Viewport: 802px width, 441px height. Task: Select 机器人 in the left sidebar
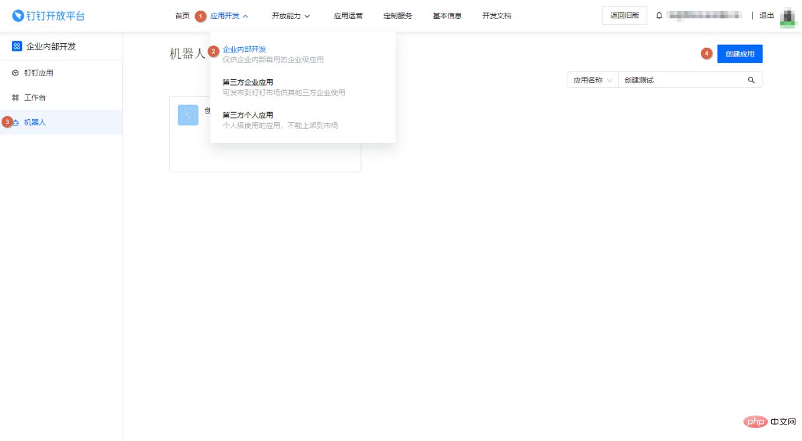[35, 123]
